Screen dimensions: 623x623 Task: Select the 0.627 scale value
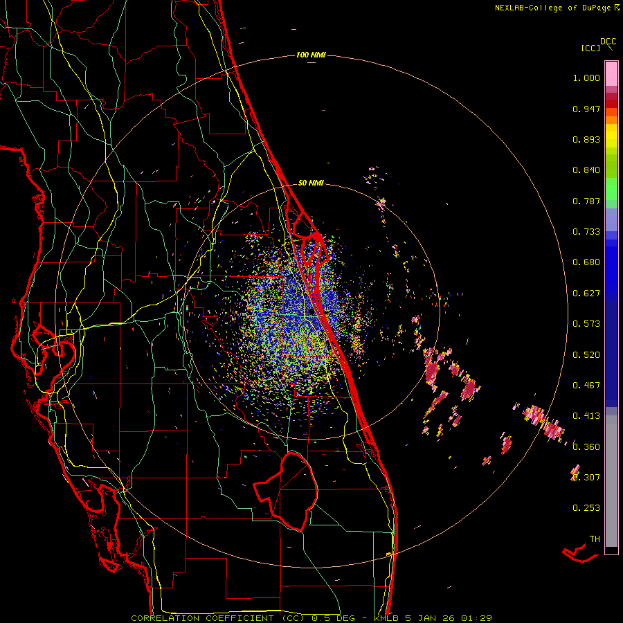point(586,294)
